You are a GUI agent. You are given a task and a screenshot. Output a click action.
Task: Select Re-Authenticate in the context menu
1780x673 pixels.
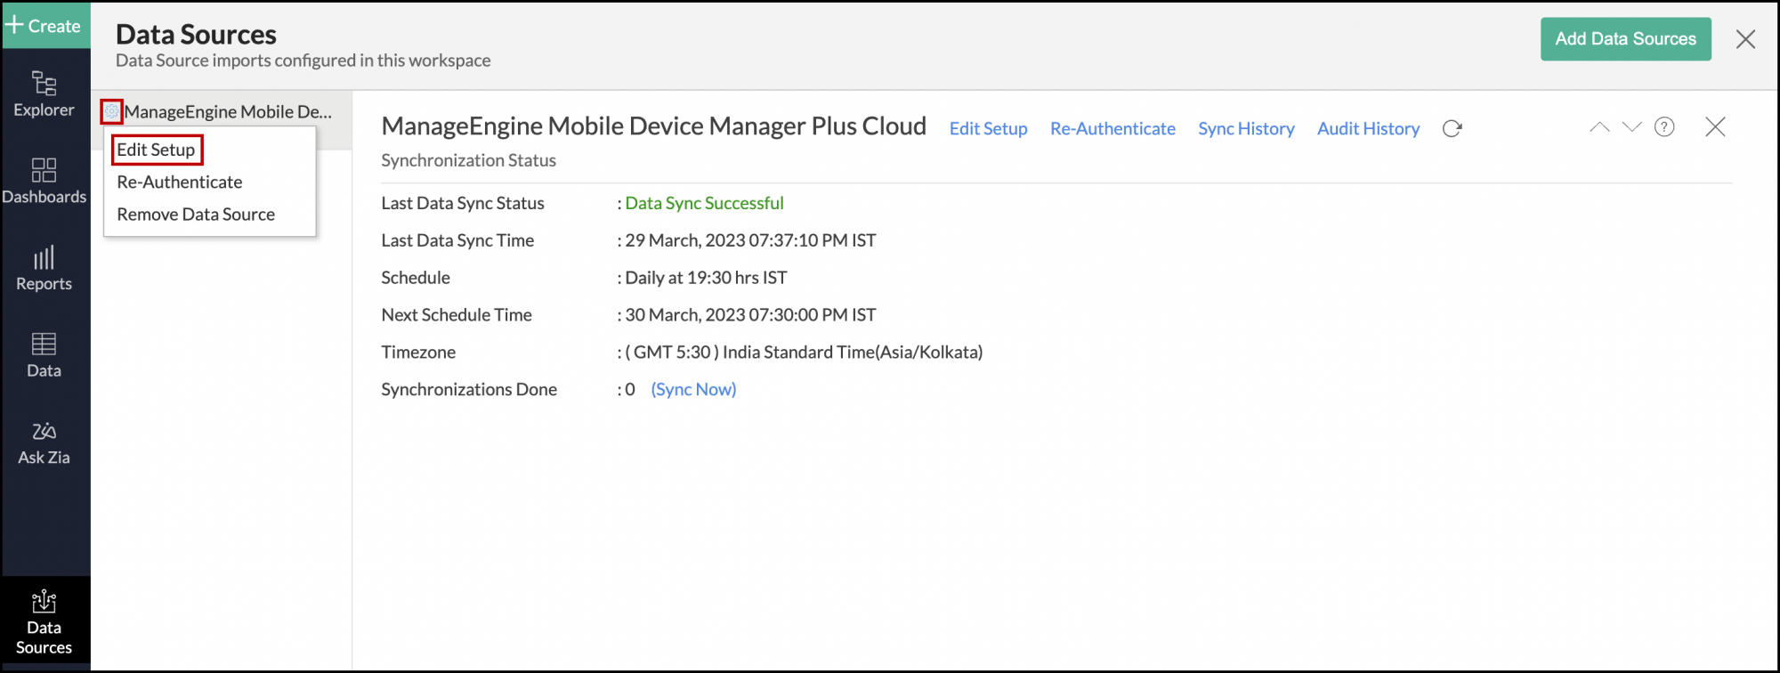(180, 182)
